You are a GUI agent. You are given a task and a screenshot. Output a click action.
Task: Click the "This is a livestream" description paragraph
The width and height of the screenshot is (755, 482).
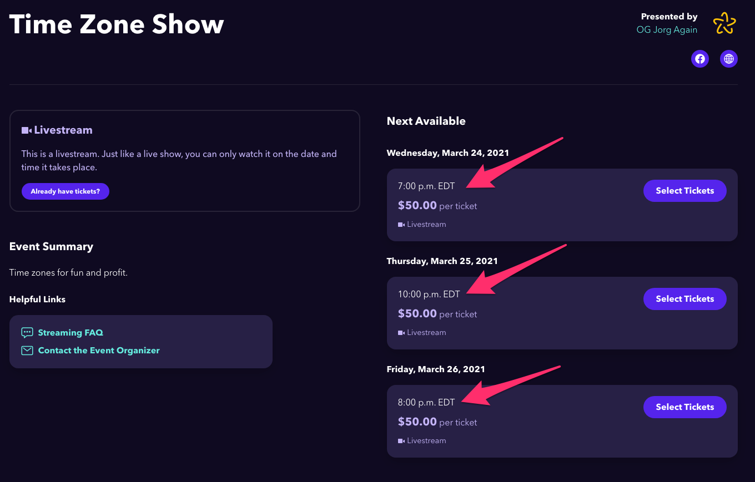179,160
